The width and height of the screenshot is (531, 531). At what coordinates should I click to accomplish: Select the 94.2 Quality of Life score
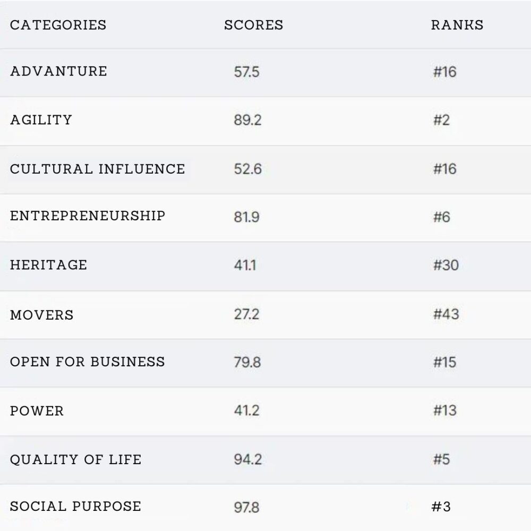point(247,460)
